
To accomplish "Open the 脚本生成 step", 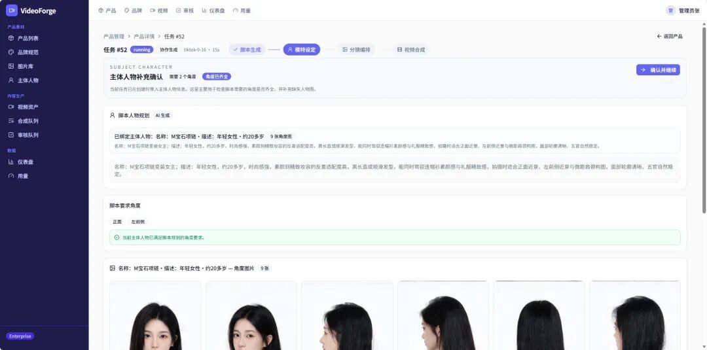I will pos(247,50).
